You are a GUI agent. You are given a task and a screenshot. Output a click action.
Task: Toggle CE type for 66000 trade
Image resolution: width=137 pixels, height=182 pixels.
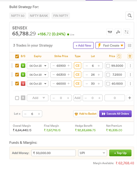[x=77, y=84]
